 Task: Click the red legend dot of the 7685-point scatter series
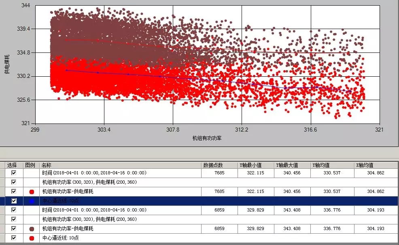tap(32, 191)
